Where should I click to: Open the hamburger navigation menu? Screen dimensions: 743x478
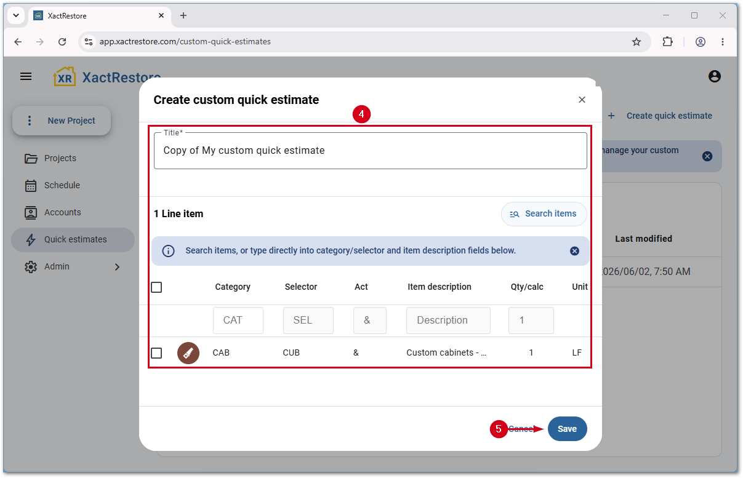(26, 76)
